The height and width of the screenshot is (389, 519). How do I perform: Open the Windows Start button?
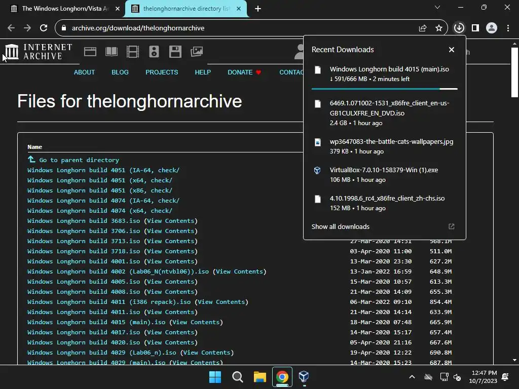tap(215, 377)
